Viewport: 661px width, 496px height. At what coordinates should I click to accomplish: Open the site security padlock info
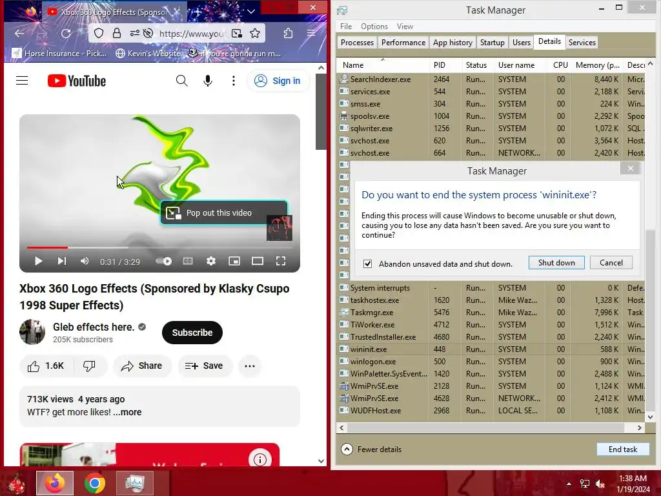[117, 34]
